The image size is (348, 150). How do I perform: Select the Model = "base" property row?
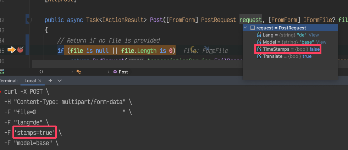coord(290,42)
